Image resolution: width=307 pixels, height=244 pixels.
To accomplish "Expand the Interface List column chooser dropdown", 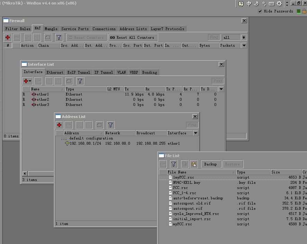I will tap(221, 89).
